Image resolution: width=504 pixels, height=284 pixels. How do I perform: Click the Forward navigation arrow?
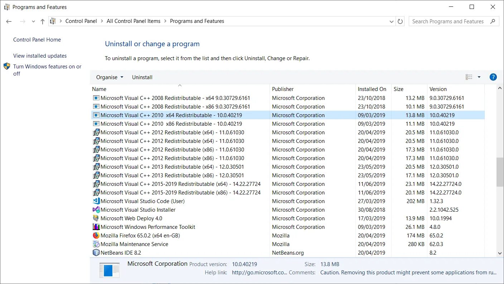pyautogui.click(x=23, y=21)
